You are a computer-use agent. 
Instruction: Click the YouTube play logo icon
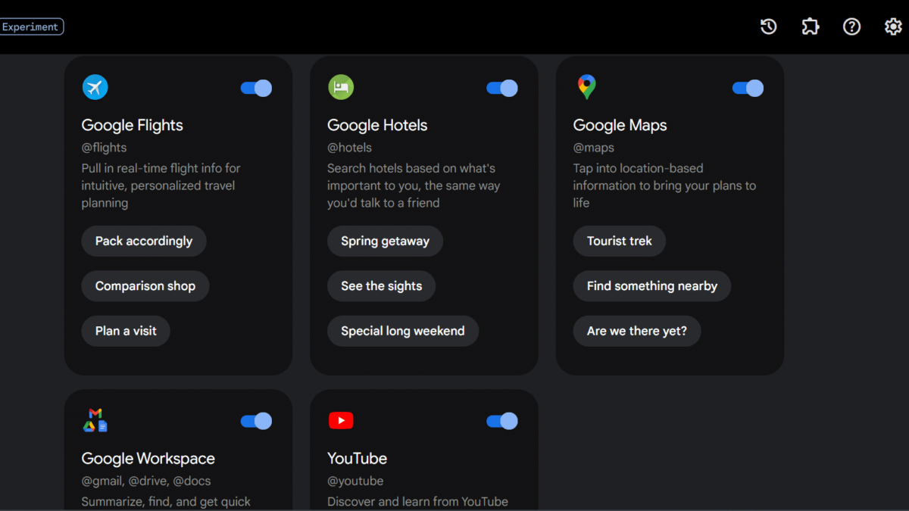coord(341,420)
